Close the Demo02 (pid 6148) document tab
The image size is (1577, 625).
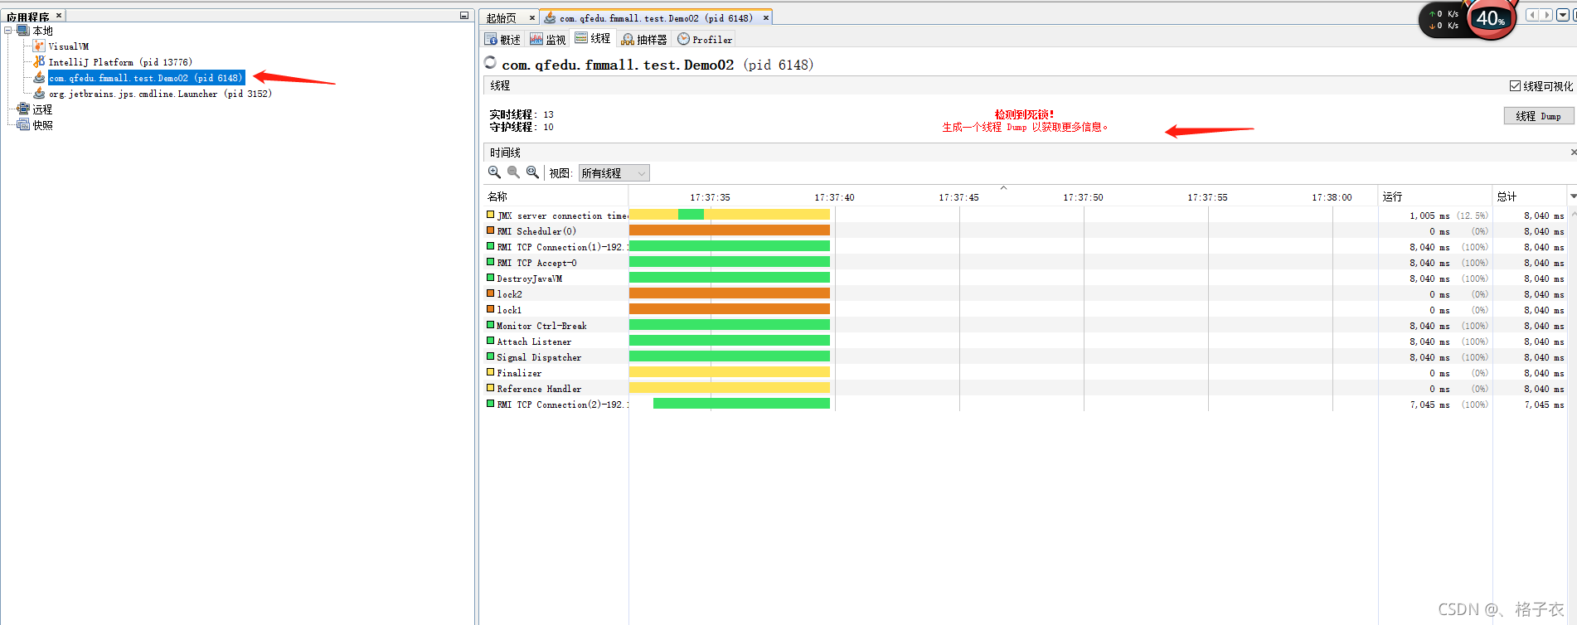click(x=766, y=17)
